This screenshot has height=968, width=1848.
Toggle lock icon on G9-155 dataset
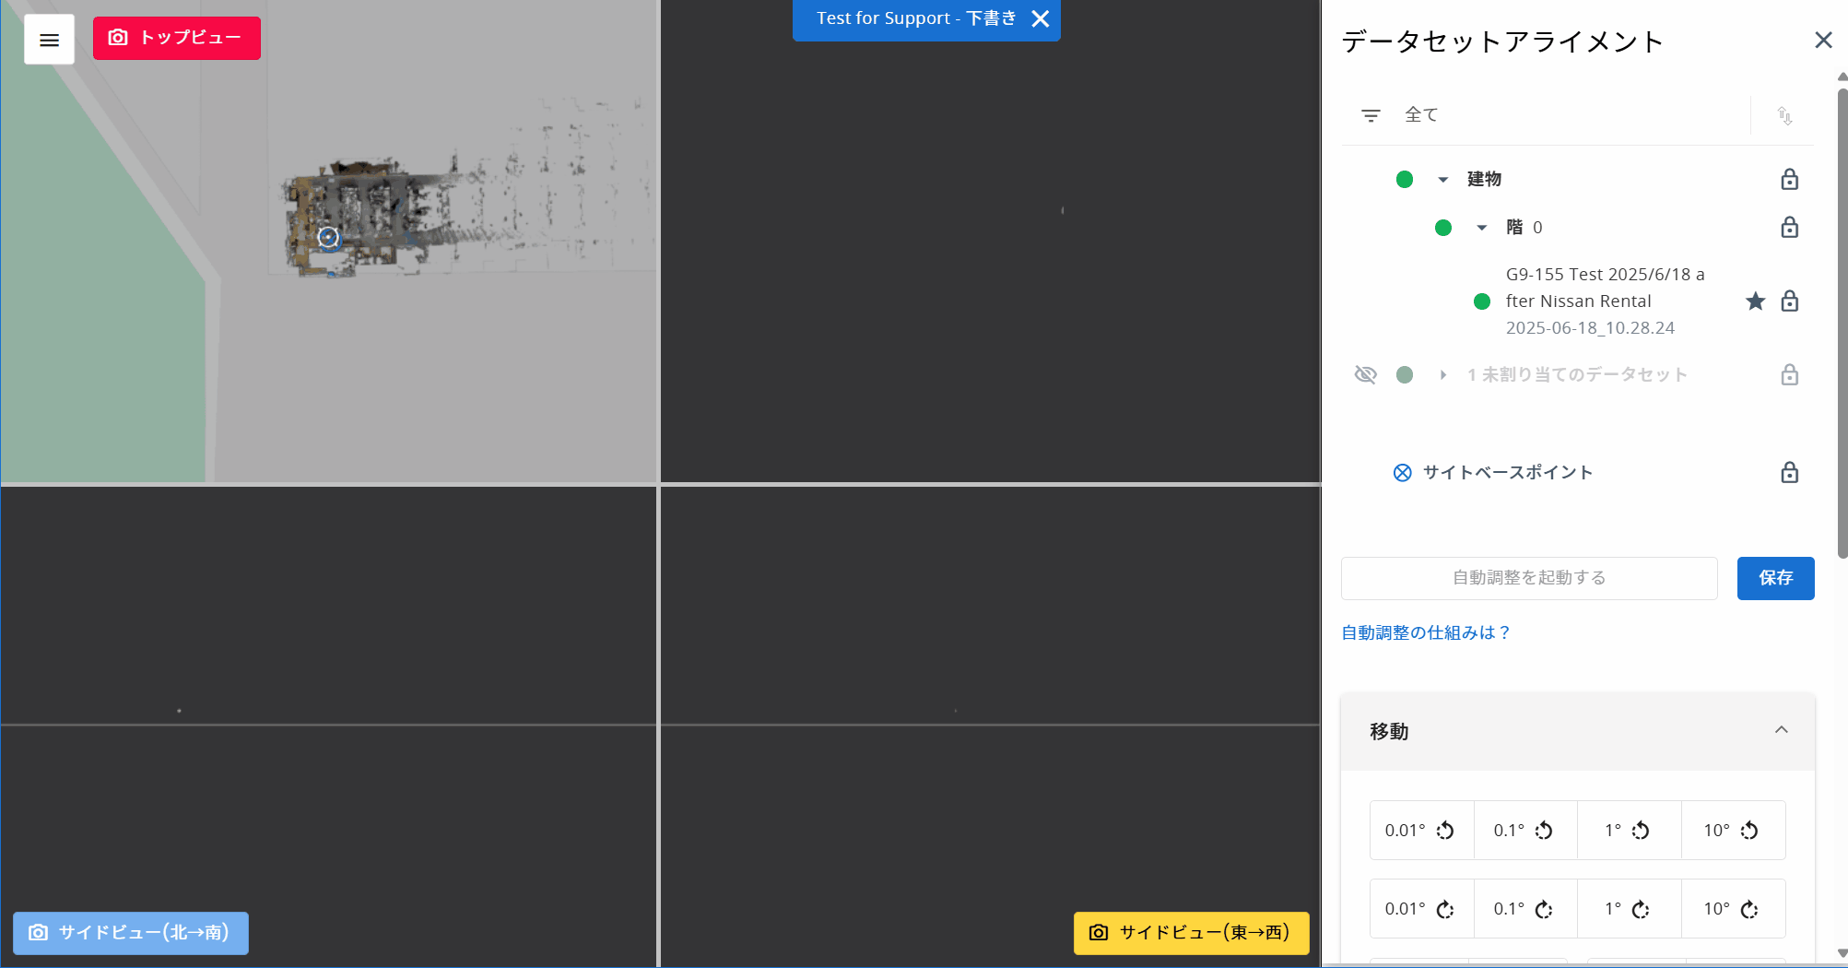(x=1789, y=301)
